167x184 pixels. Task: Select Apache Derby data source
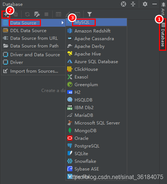[96, 46]
